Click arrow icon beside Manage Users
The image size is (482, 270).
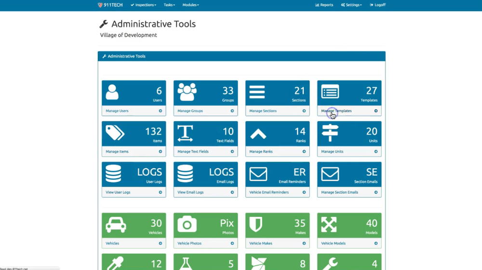tap(161, 111)
